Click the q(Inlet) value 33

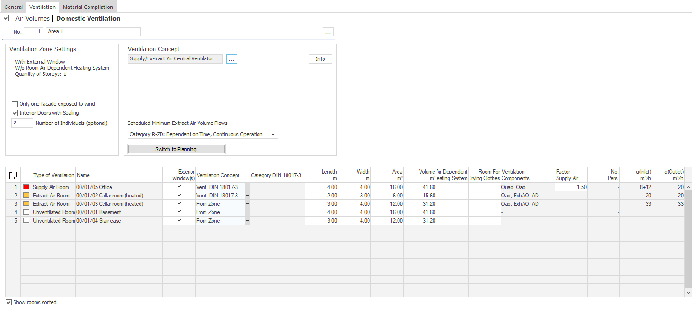[x=636, y=204]
